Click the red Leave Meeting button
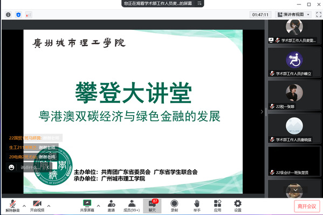This screenshot has width=323, height=215. [x=307, y=206]
